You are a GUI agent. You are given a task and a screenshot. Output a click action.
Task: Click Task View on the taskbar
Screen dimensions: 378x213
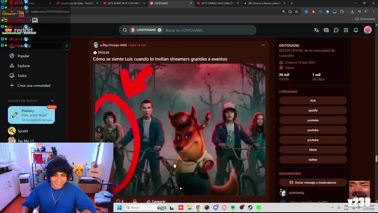[172, 208]
